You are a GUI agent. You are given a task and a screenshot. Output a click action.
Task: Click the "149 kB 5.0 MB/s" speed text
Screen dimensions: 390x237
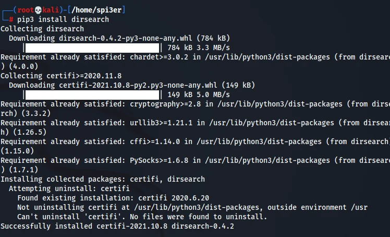(x=198, y=94)
